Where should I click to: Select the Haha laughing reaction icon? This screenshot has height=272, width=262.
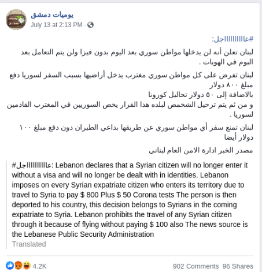point(27,266)
